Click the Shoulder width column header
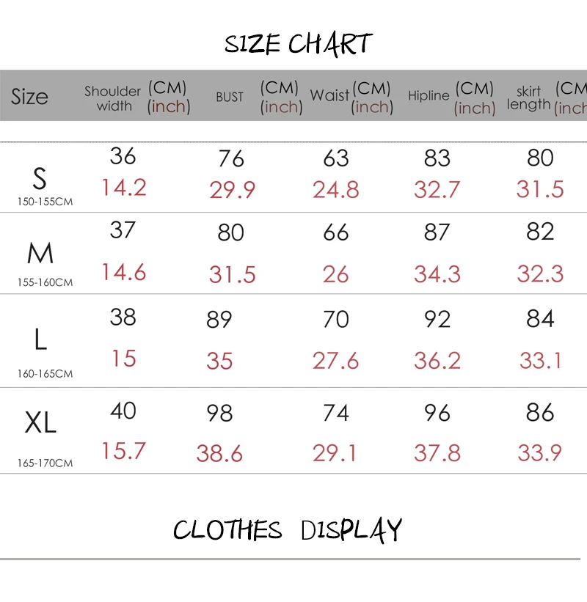 113,98
